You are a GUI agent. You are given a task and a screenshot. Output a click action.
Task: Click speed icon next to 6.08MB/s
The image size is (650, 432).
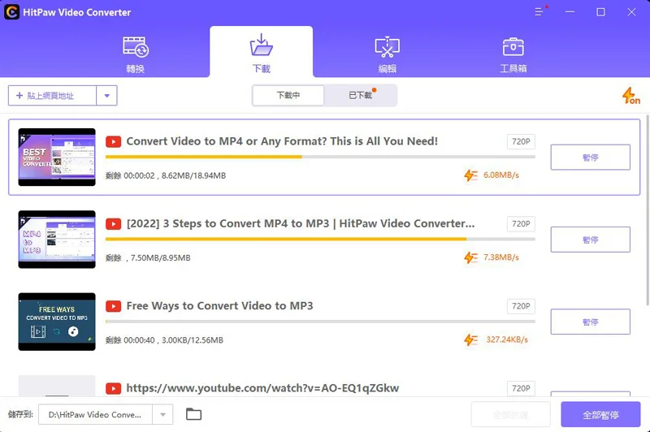pos(471,175)
